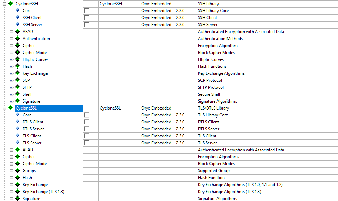Viewport: 338px width, 201px height.
Task: Click the green diamond icon beside Elliptic Curves
Action: [17, 59]
